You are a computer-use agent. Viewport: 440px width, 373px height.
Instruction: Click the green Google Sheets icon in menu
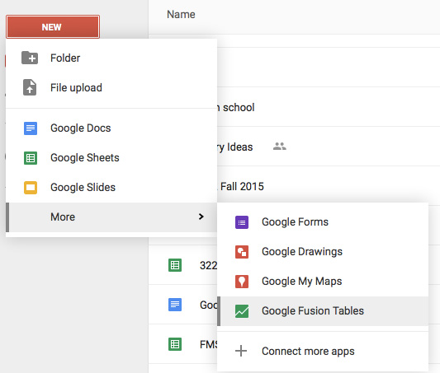pos(31,158)
